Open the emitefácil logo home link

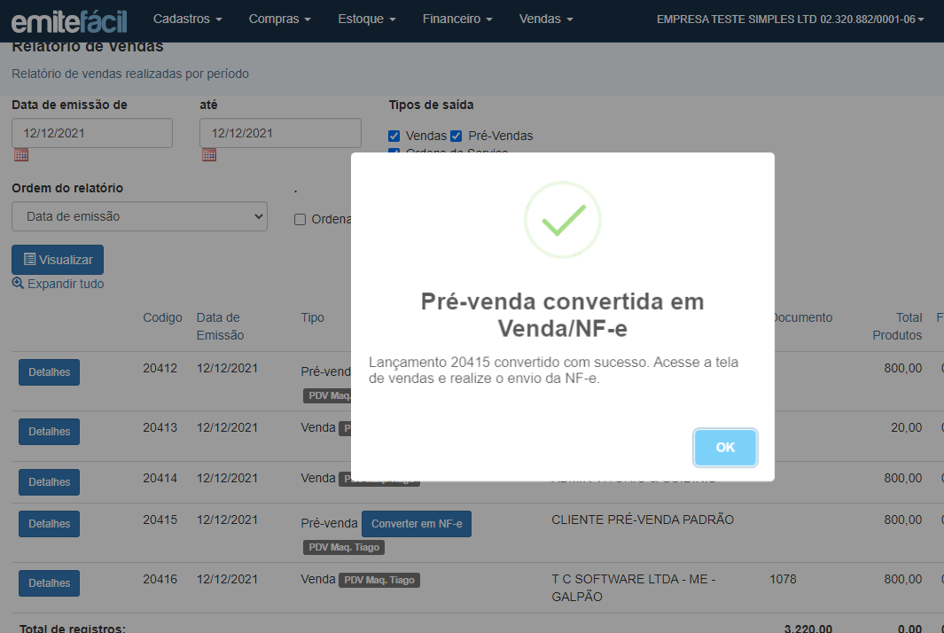tap(69, 21)
